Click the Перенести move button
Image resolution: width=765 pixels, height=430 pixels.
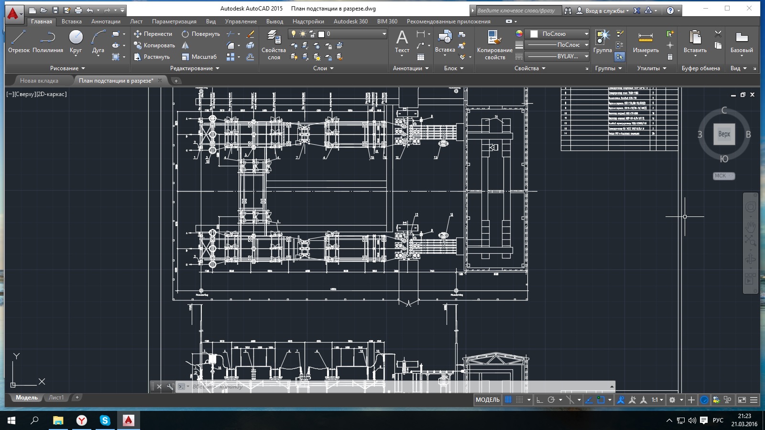click(153, 34)
